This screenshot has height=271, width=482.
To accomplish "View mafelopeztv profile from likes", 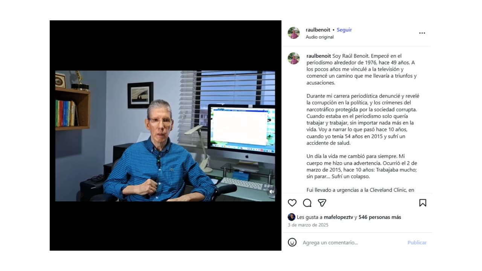I will 338,217.
